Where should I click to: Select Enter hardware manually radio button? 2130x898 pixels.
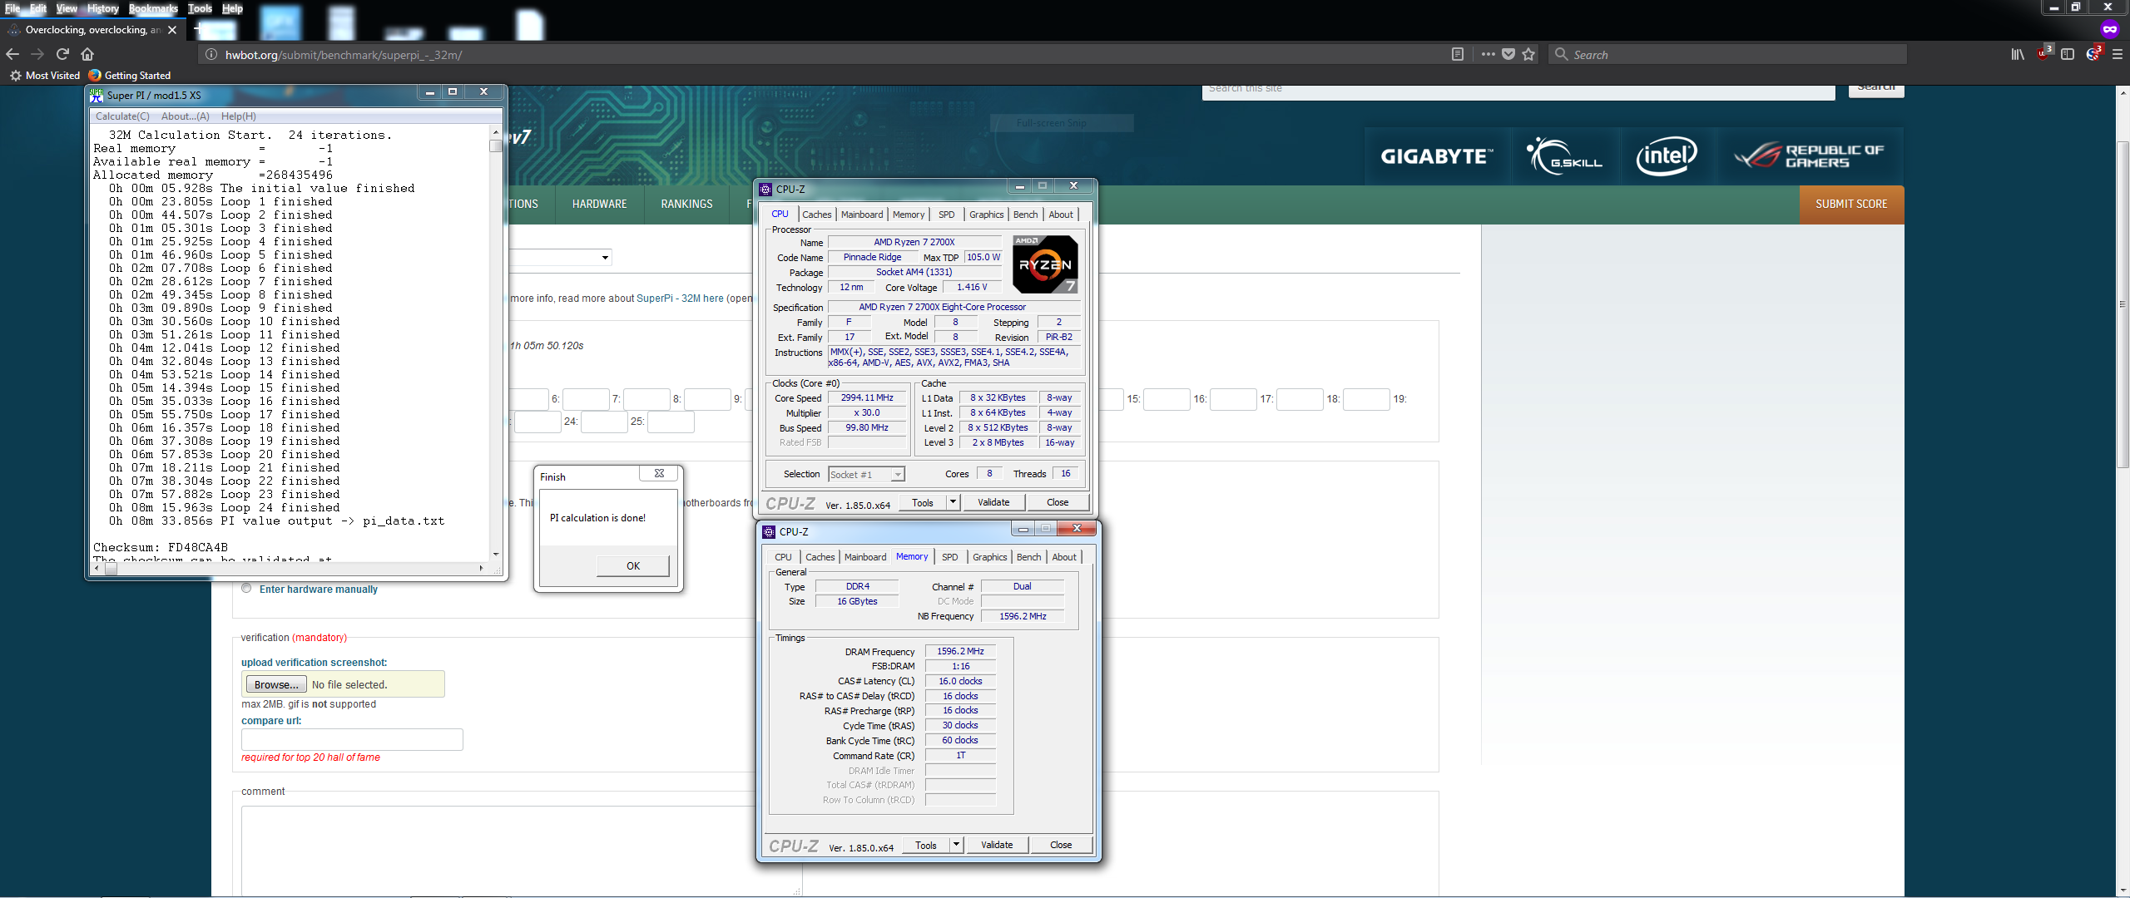tap(246, 589)
